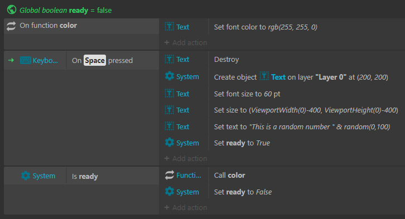Select the function loop icon beside color
The image size is (405, 219).
click(11, 26)
